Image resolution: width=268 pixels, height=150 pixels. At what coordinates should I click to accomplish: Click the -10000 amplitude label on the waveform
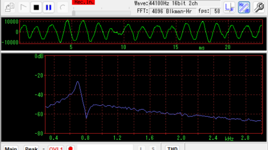click(x=10, y=42)
